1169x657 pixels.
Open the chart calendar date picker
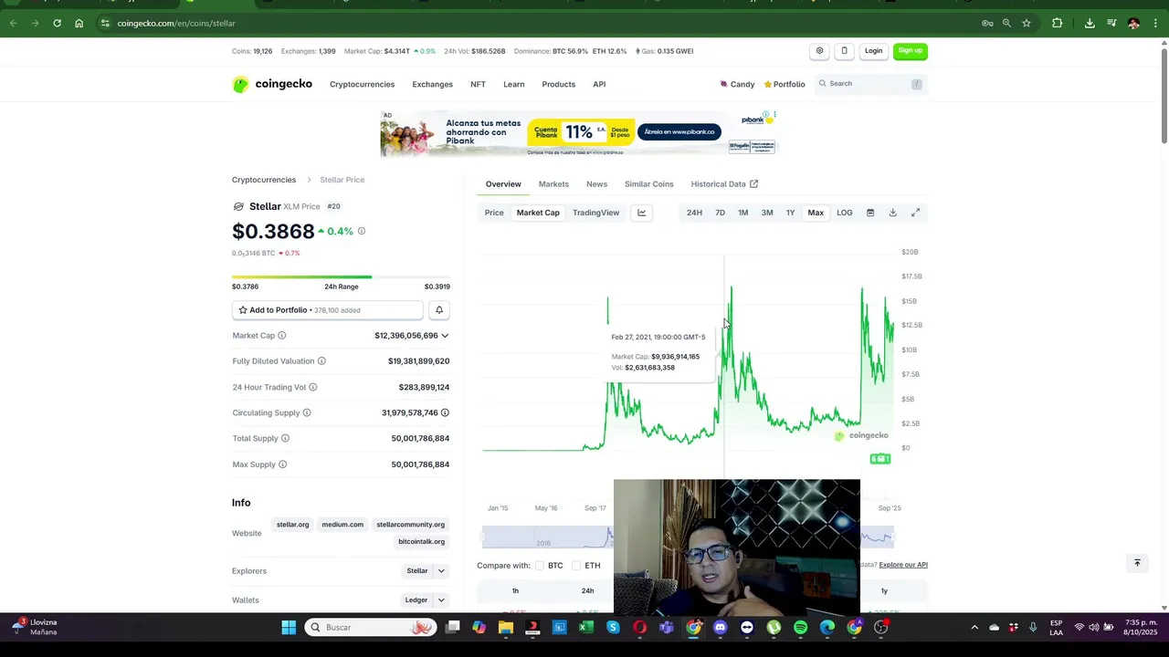click(870, 213)
